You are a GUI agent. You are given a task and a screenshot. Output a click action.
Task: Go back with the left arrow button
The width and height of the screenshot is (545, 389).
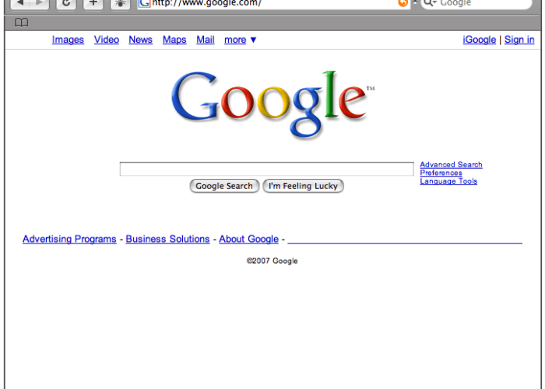point(20,4)
